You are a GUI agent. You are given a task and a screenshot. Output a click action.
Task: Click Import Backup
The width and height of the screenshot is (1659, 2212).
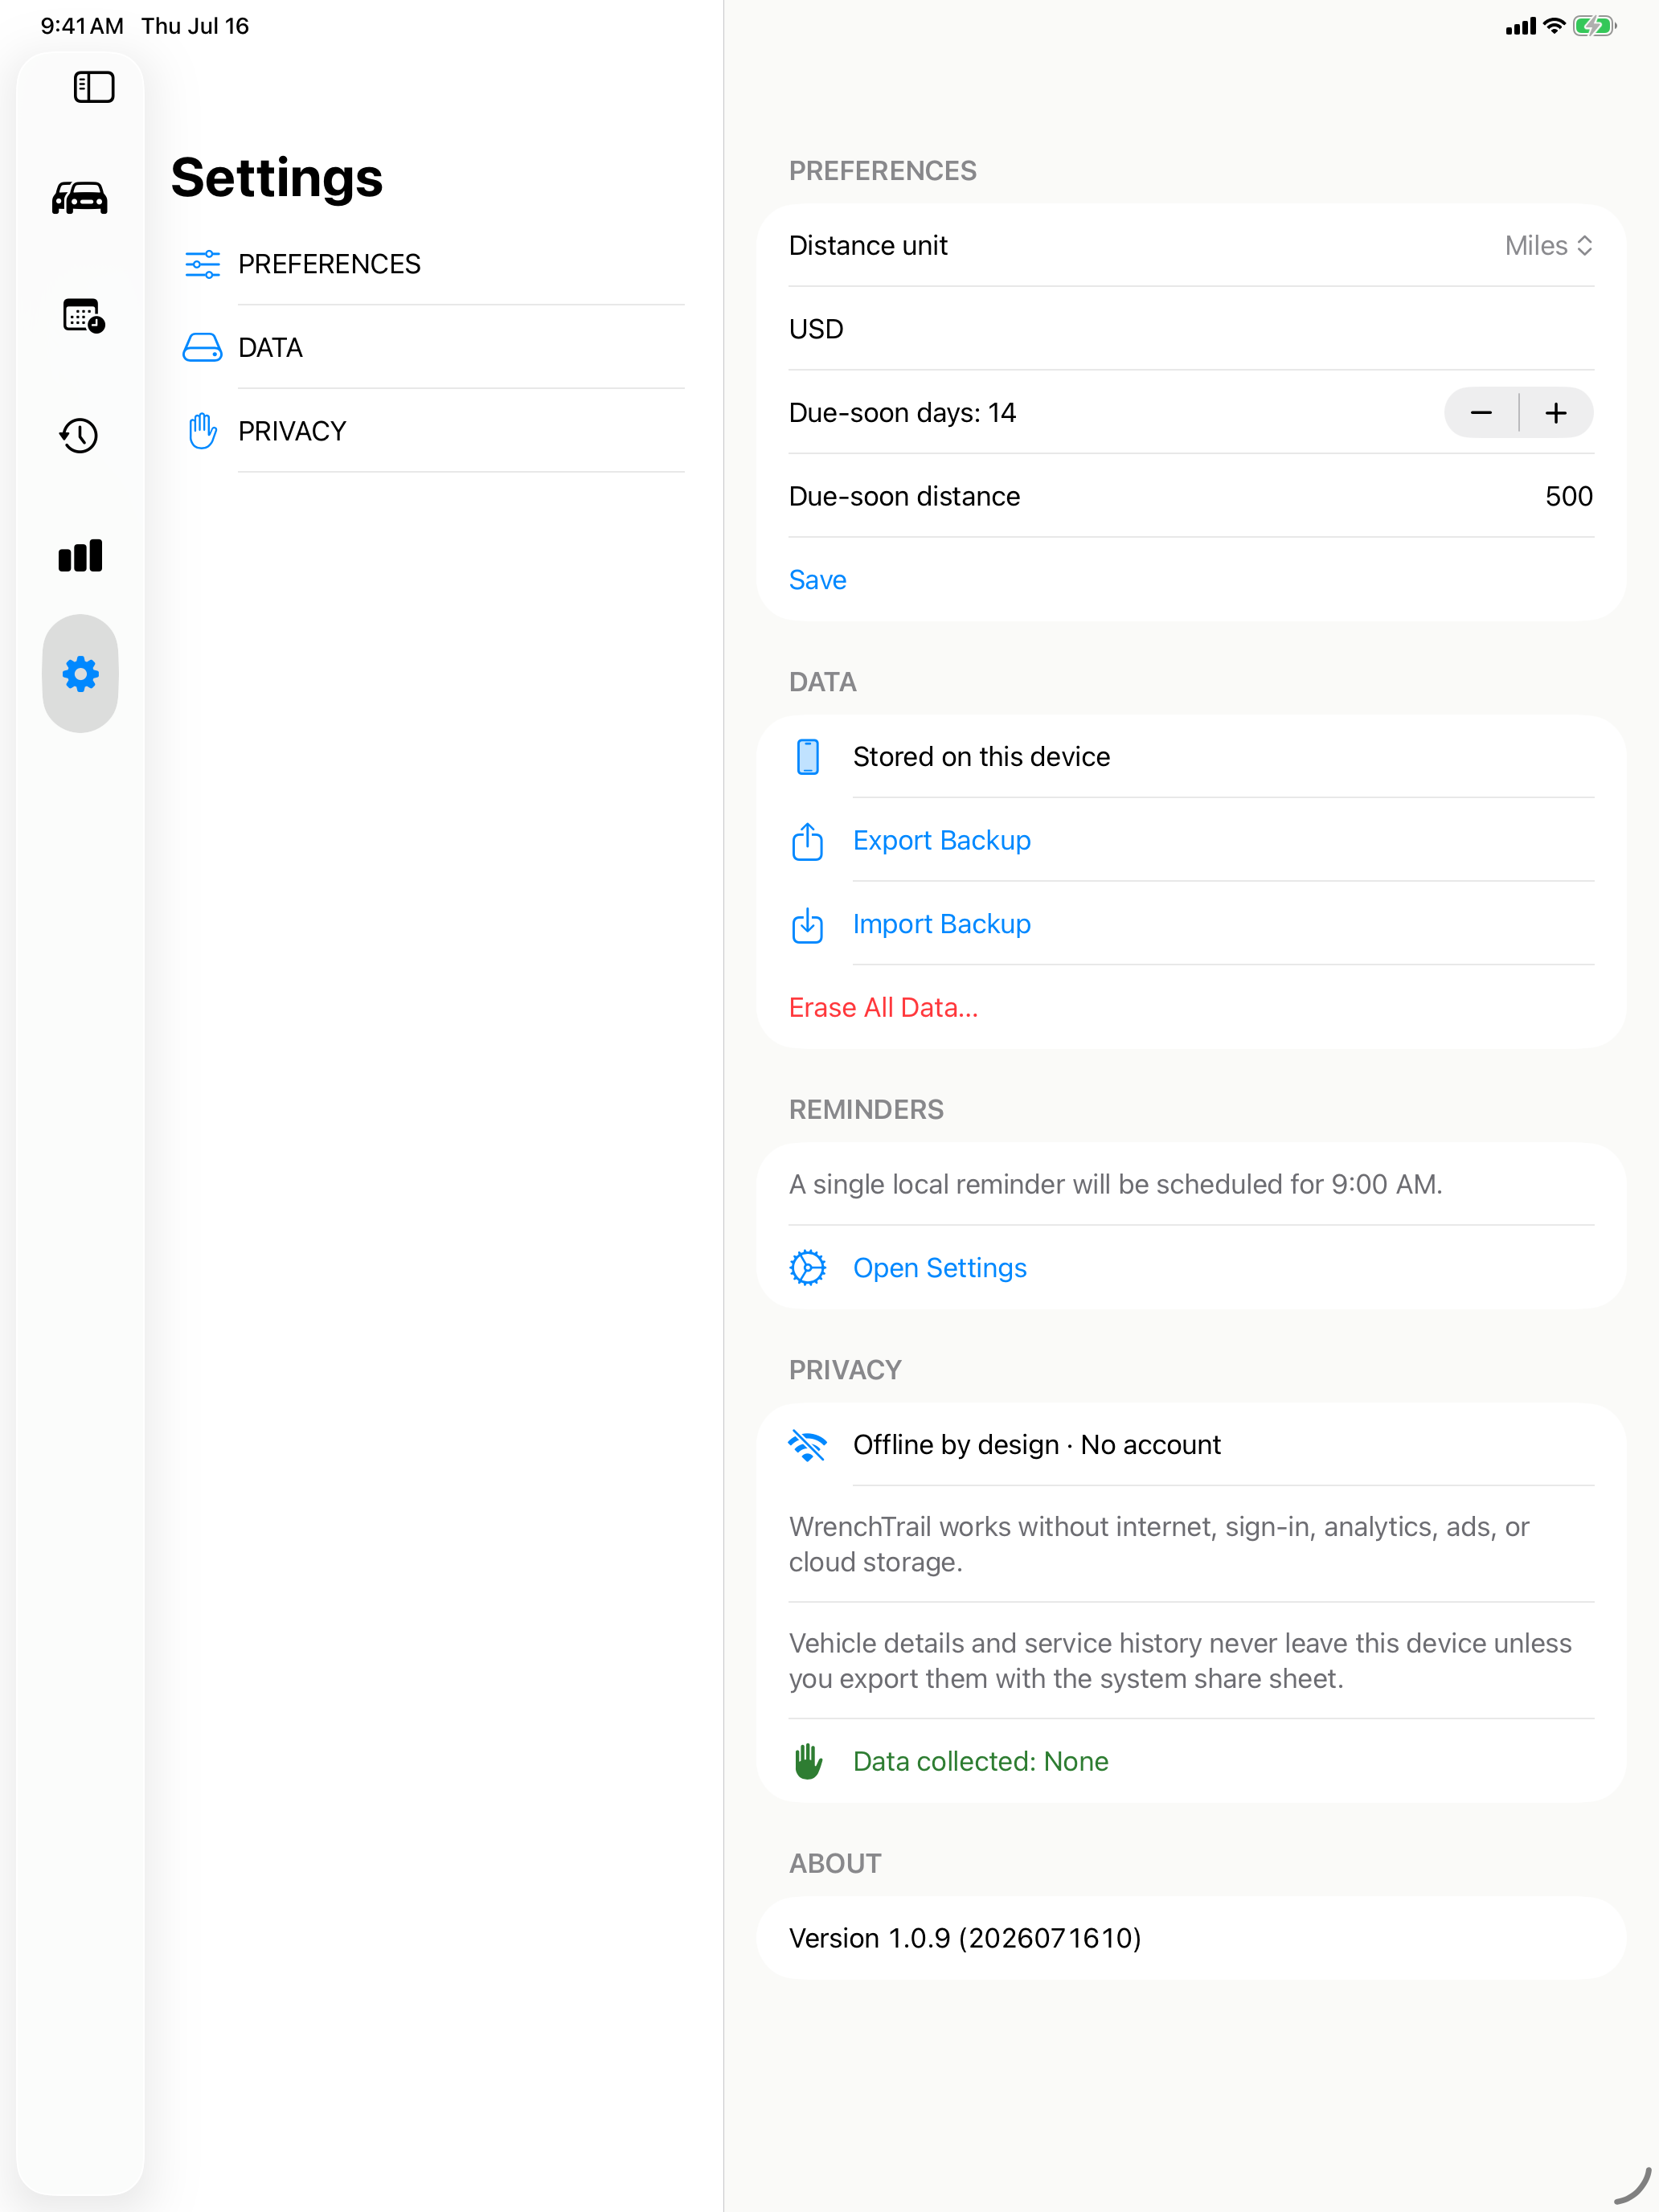click(942, 925)
